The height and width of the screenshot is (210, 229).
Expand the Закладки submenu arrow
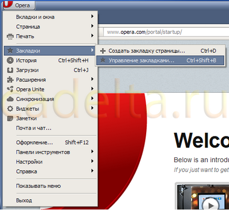(92, 50)
